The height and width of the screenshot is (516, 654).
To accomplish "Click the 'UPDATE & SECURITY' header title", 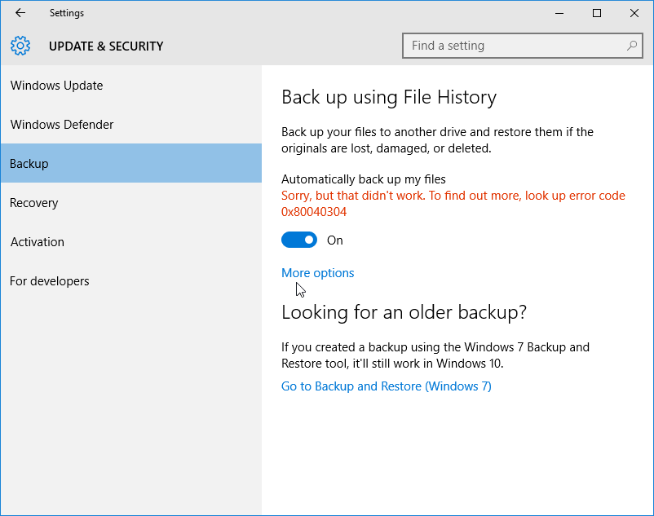I will 106,46.
